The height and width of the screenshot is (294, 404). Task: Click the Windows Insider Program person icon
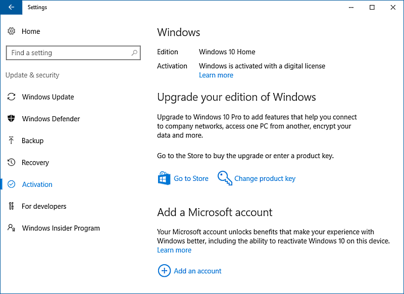pyautogui.click(x=11, y=228)
